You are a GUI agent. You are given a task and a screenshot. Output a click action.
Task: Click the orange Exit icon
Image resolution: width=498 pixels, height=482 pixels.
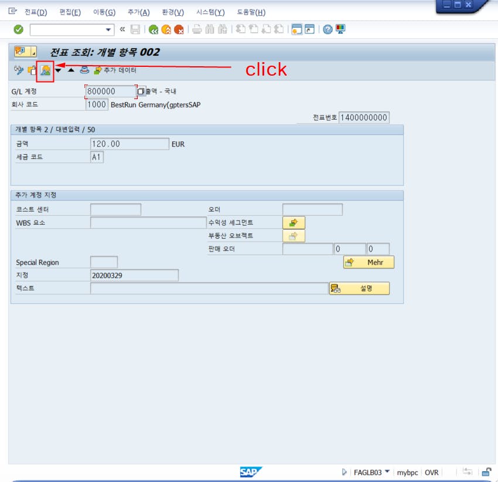[166, 29]
